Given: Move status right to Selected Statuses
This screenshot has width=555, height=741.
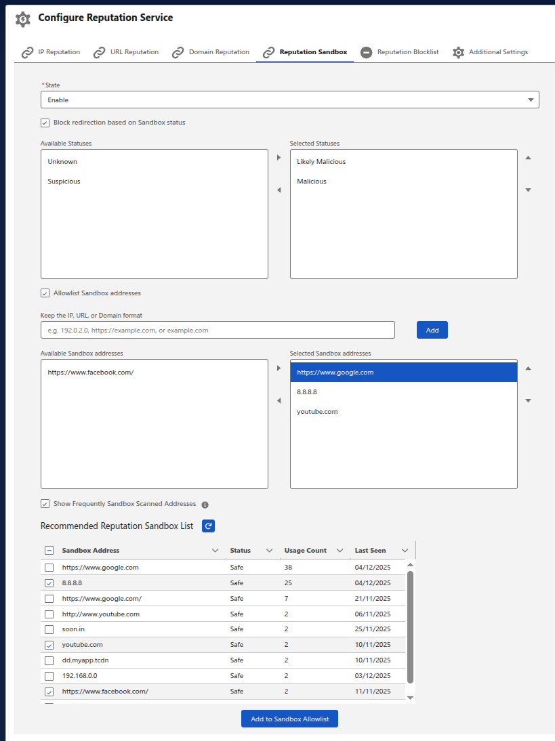Looking at the screenshot, I should 279,158.
